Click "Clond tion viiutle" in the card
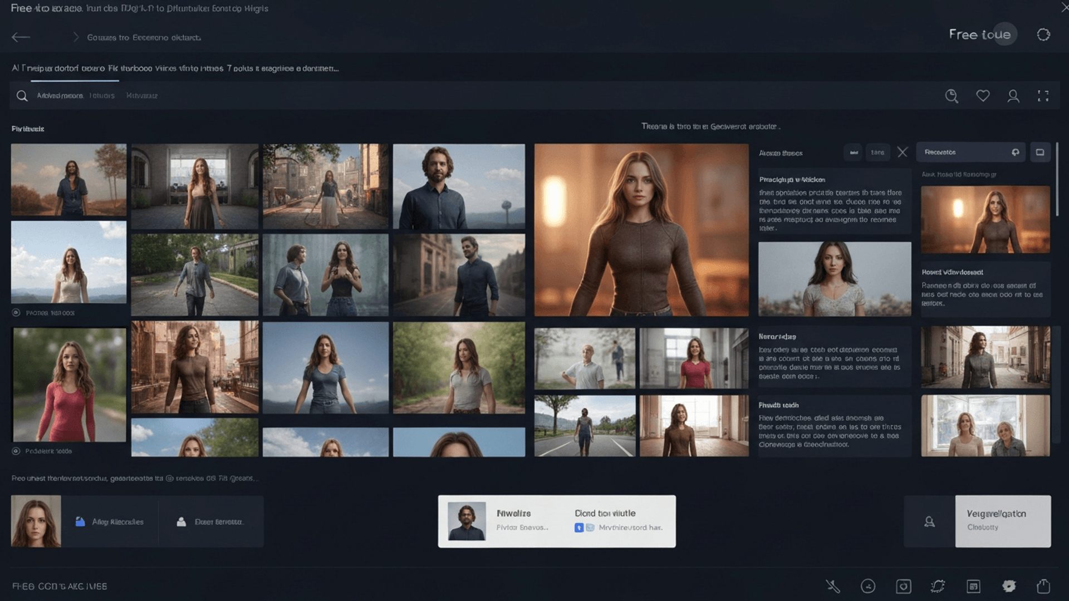Viewport: 1069px width, 601px height. coord(605,513)
